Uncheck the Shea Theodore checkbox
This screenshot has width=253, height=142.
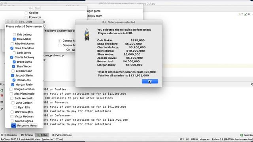pyautogui.click(x=12, y=48)
